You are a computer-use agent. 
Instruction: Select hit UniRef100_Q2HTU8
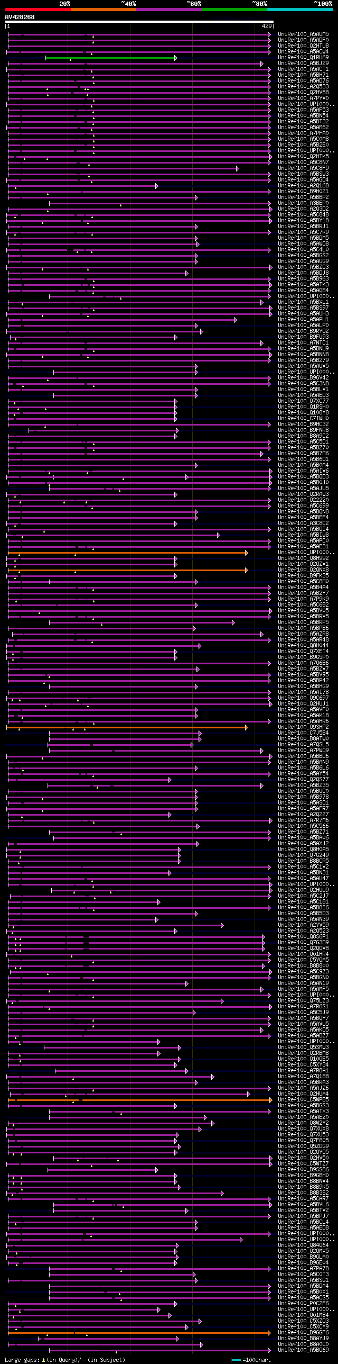click(x=303, y=46)
